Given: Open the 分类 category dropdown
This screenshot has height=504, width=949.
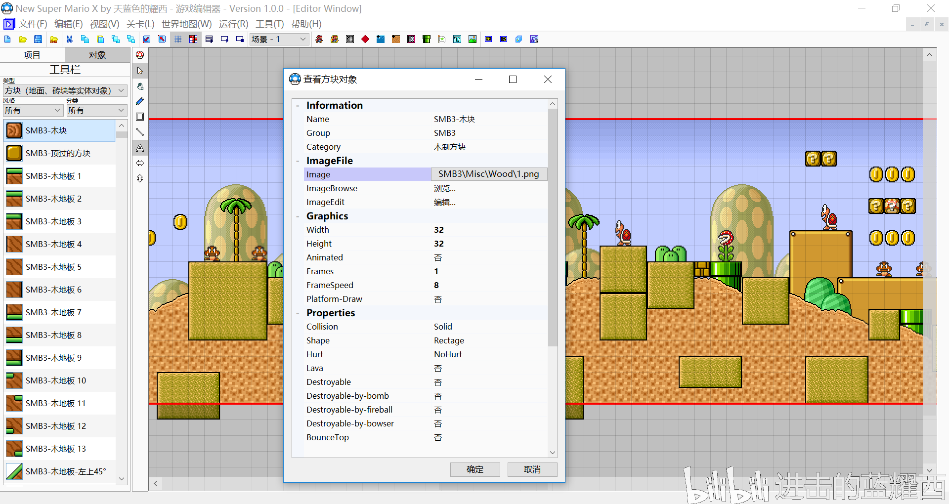Looking at the screenshot, I should tap(97, 110).
